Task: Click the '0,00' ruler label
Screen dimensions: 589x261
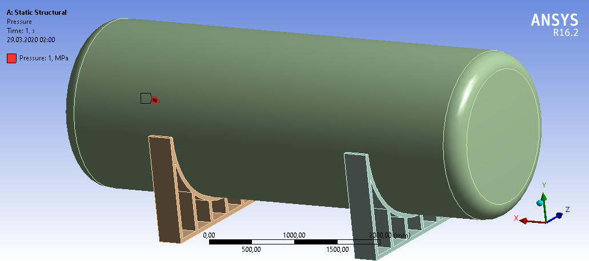Action: 209,235
